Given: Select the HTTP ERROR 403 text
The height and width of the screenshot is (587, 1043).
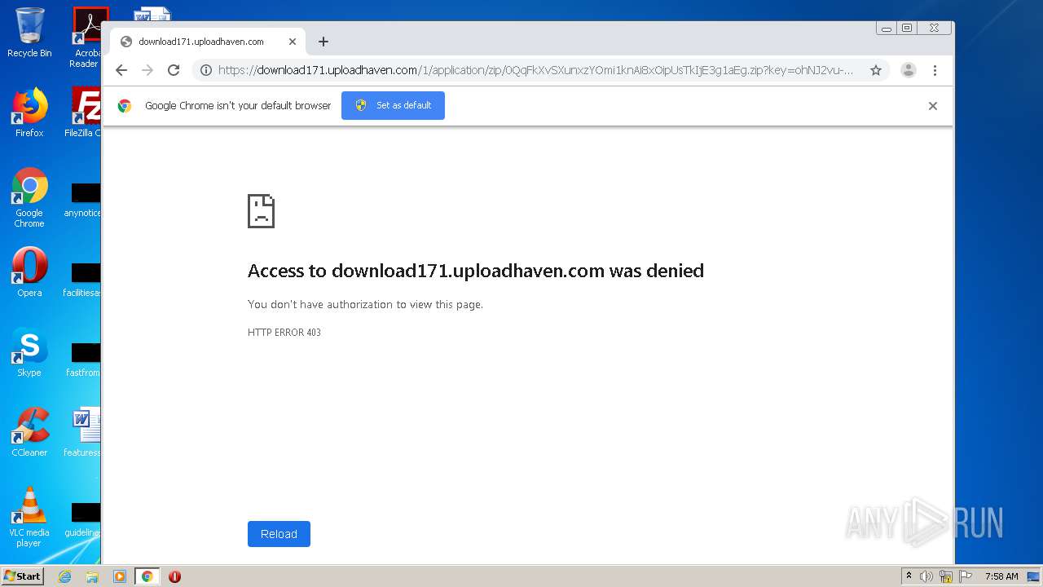Looking at the screenshot, I should pos(284,333).
